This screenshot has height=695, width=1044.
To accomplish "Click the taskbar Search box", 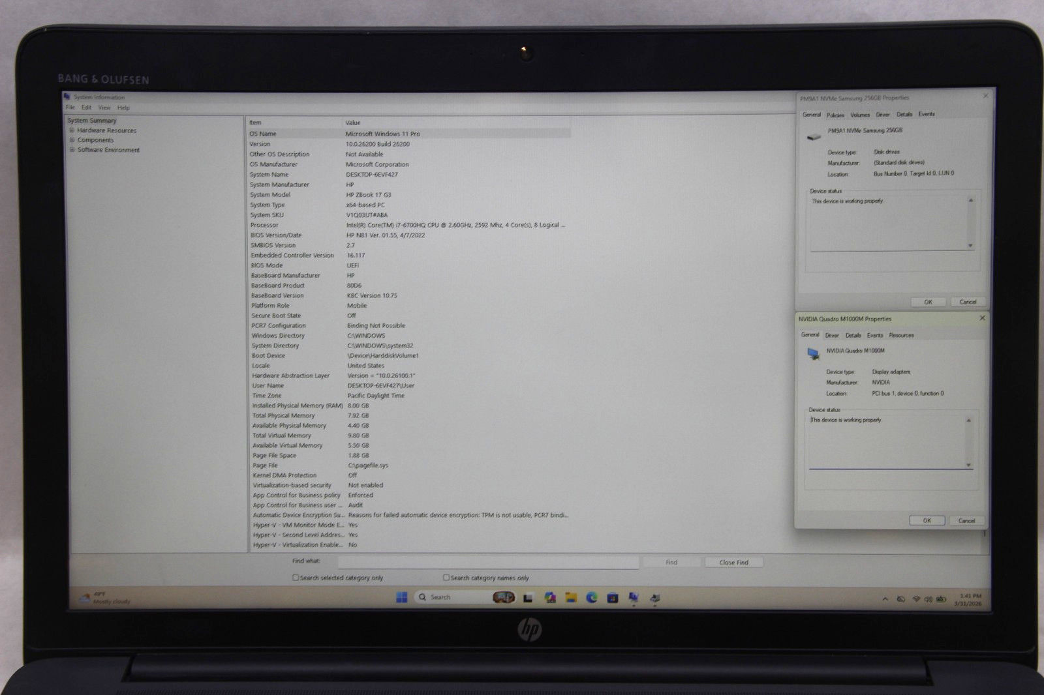I will point(464,597).
